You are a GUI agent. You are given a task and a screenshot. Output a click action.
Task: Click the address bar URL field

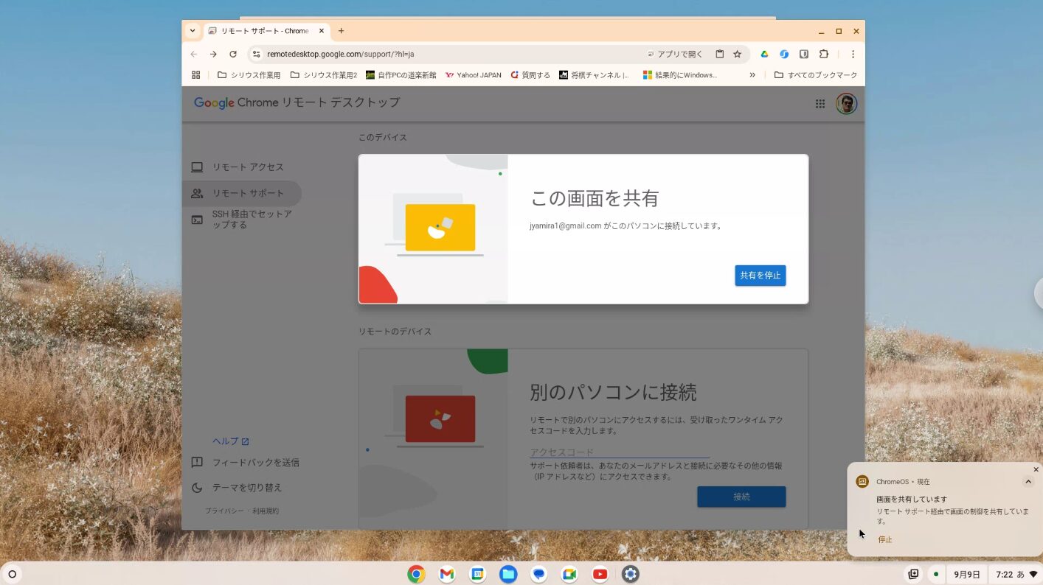451,54
